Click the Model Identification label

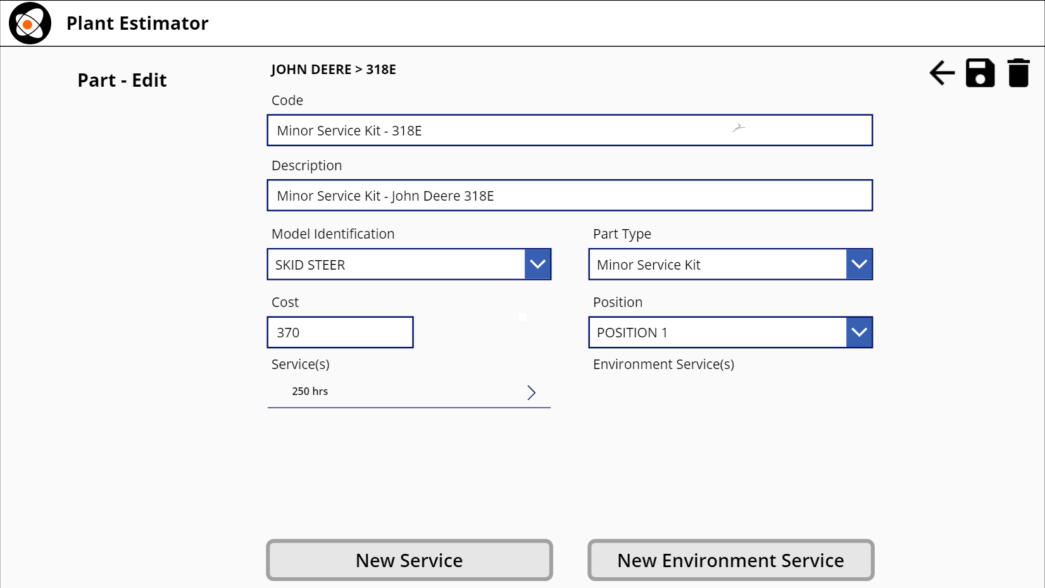(x=333, y=234)
